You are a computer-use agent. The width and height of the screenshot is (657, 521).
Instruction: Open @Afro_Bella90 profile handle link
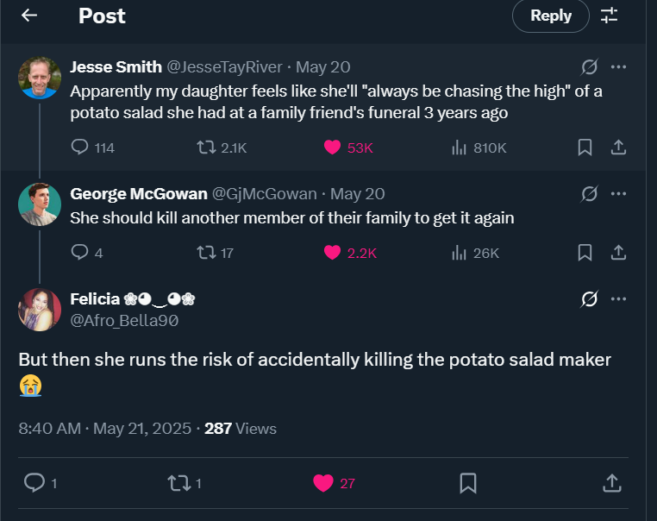[124, 321]
